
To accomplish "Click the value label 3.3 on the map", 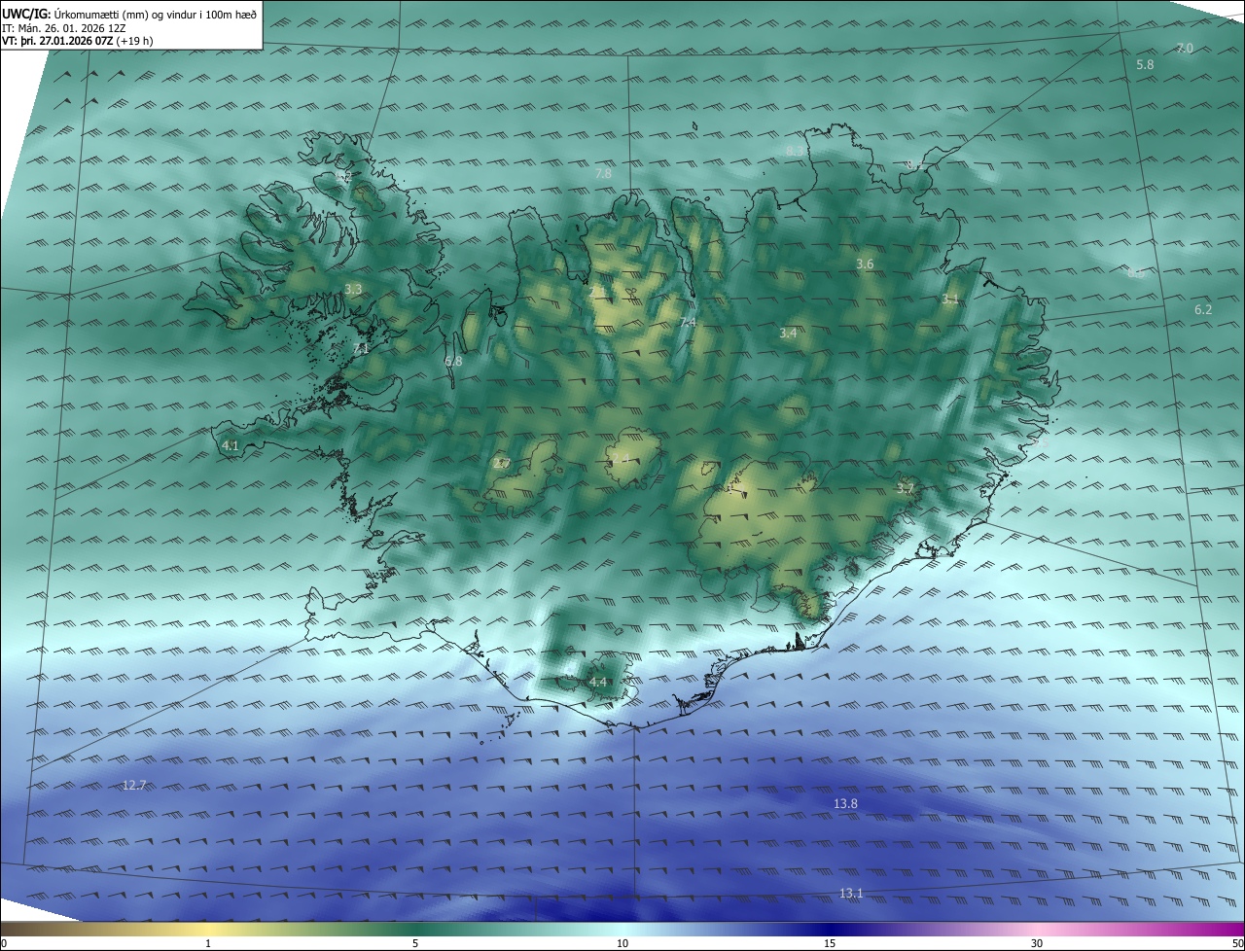I will (353, 289).
